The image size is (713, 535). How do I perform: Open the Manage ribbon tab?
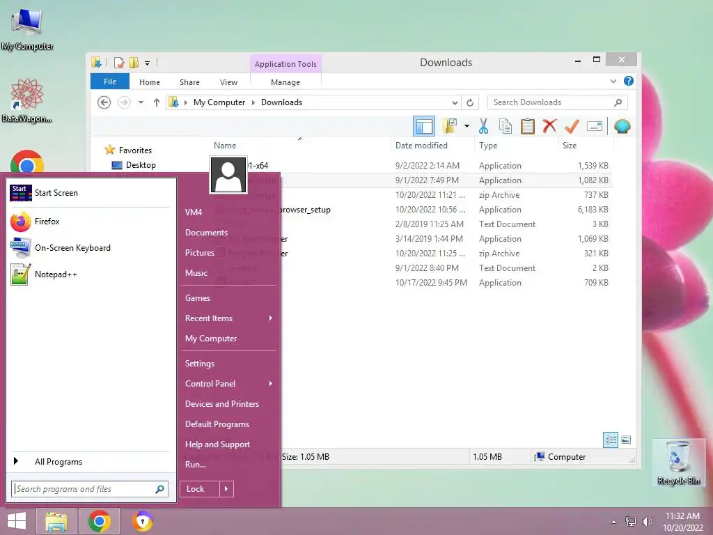tap(285, 82)
